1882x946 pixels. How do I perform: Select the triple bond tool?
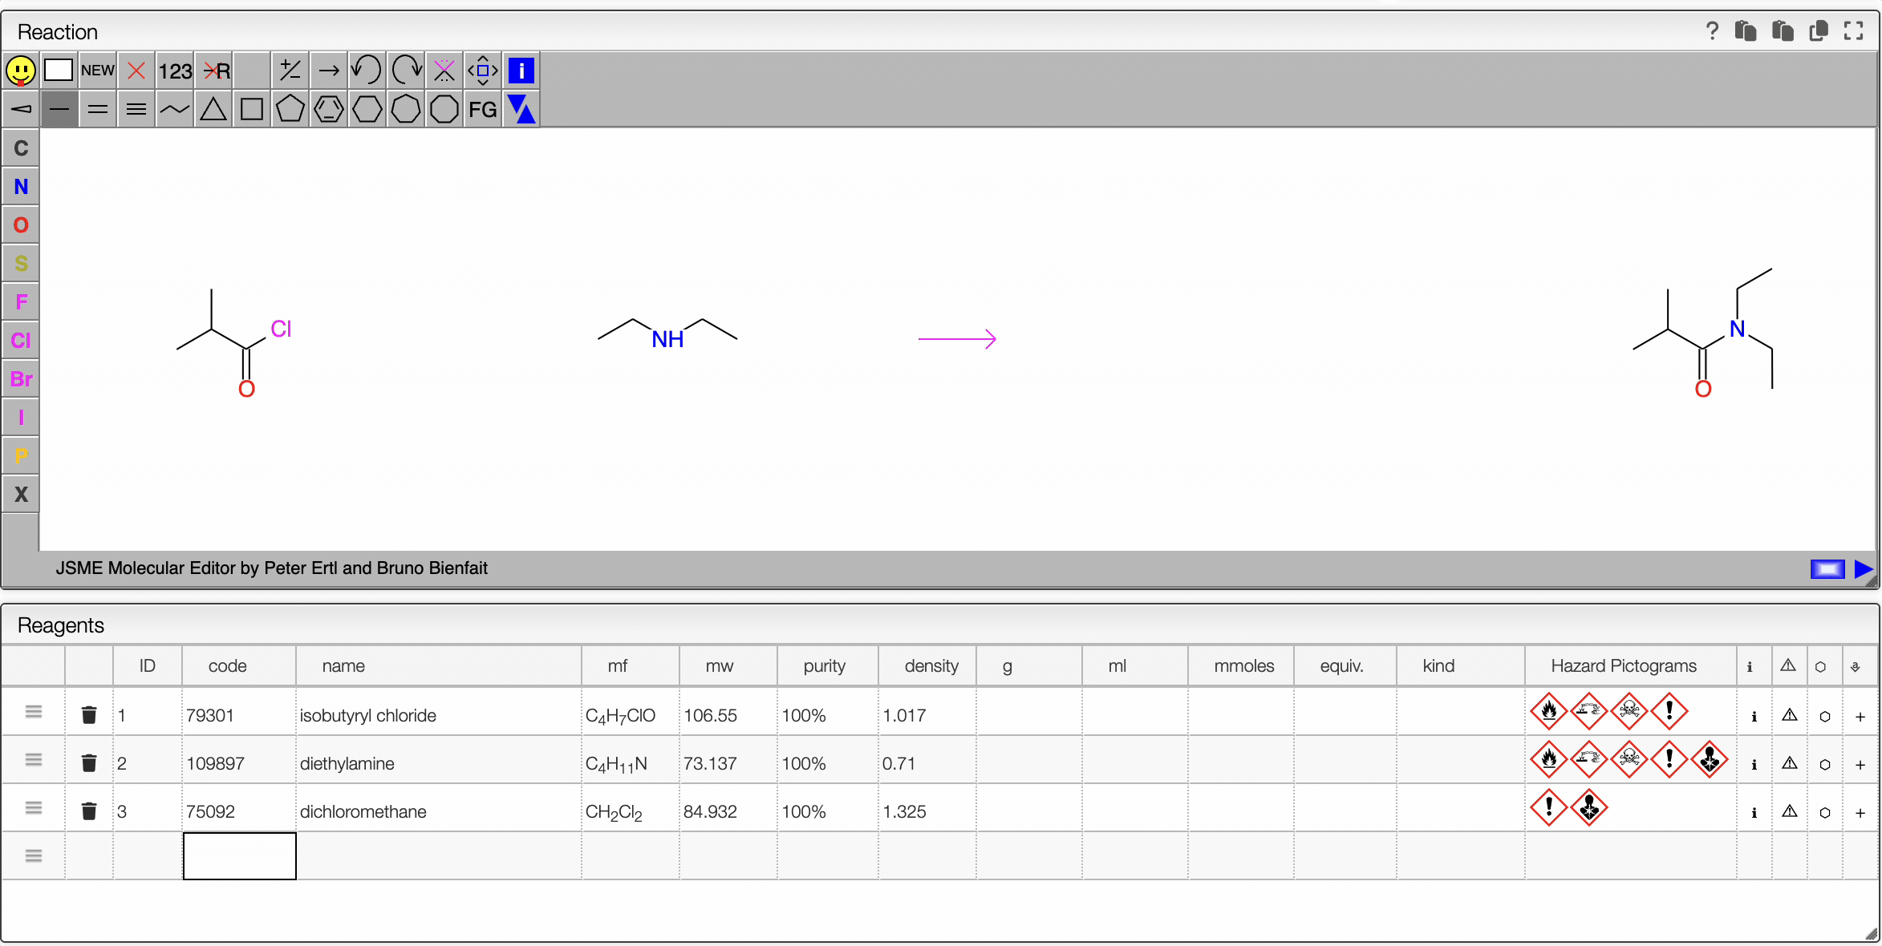pos(136,109)
